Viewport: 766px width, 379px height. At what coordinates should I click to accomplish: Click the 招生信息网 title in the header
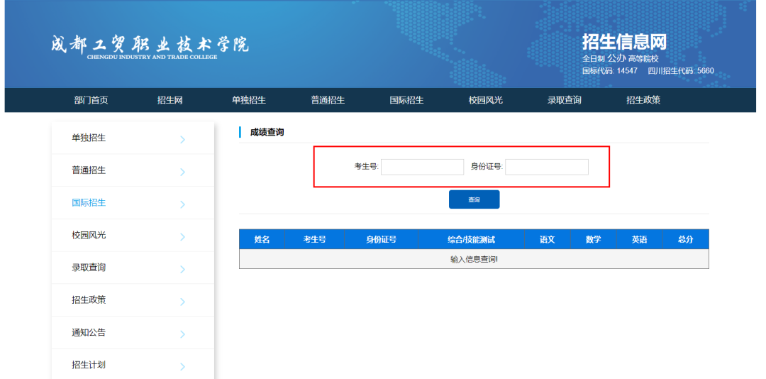click(x=624, y=42)
